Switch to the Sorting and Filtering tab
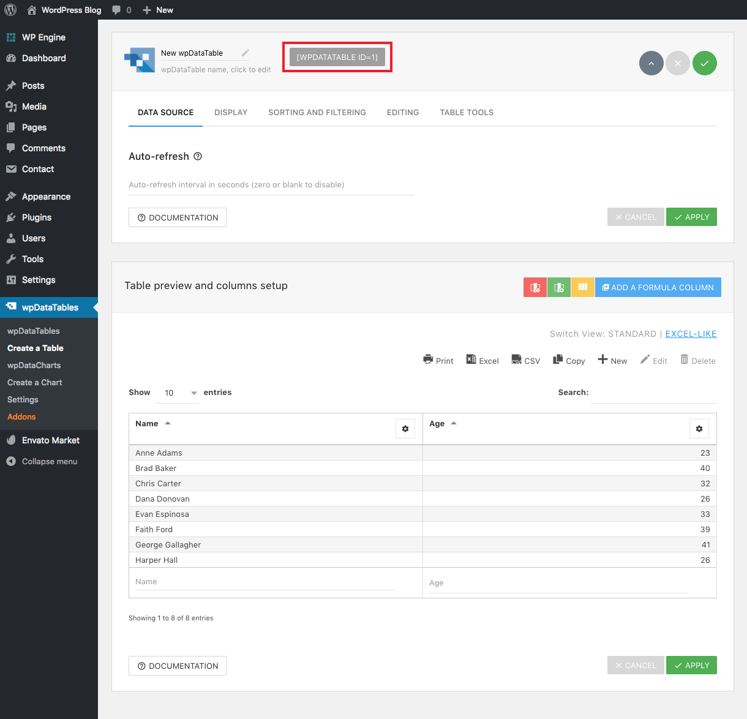Screen dimensions: 747x719 point(317,113)
